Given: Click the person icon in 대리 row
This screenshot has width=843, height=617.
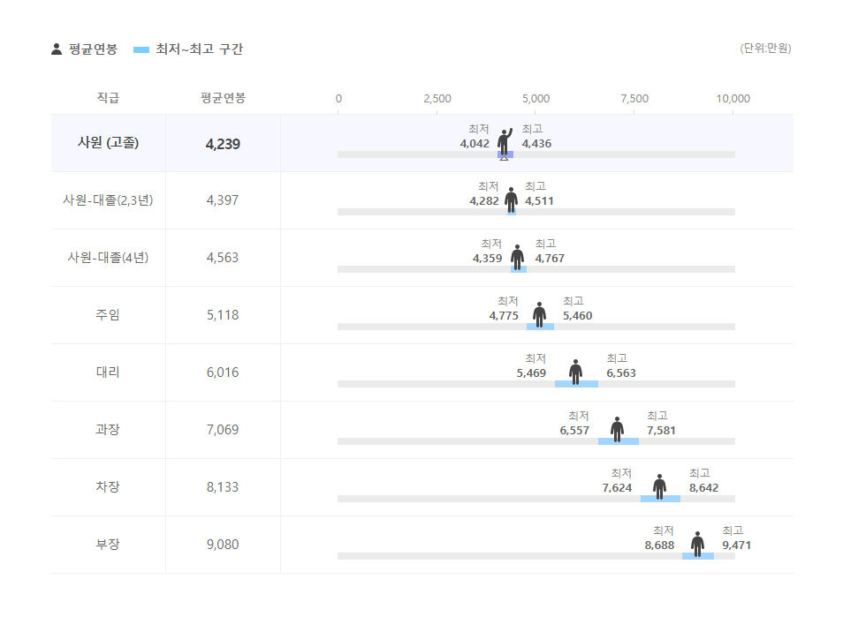Looking at the screenshot, I should coord(575,371).
